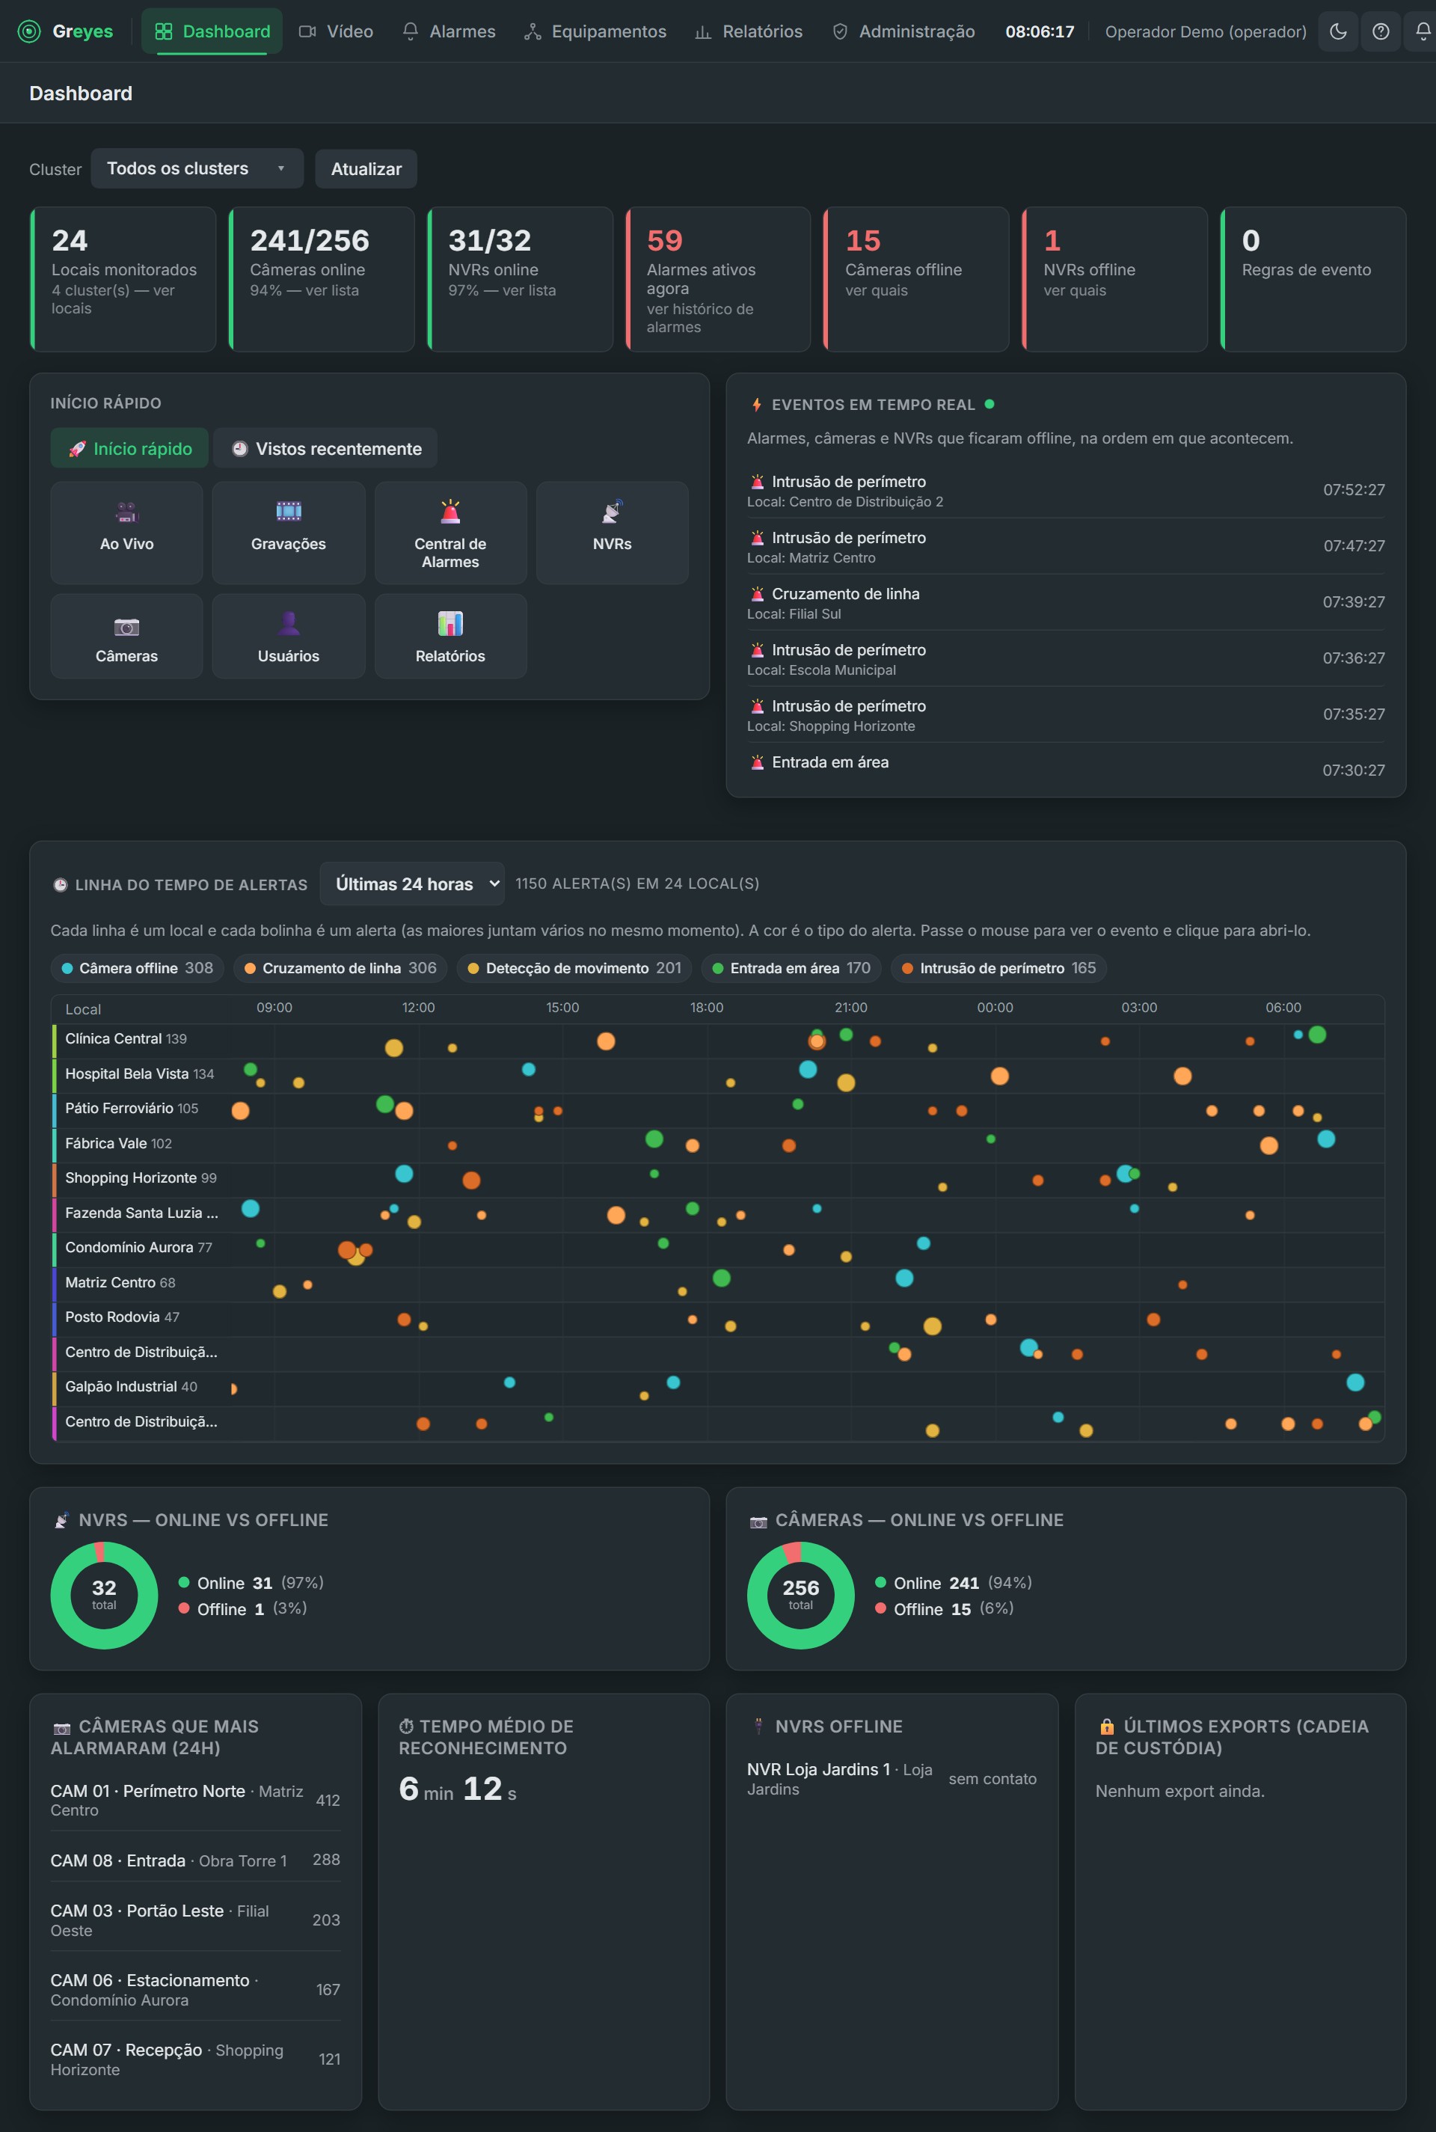Open the notifications bell icon
The image size is (1436, 2132).
click(x=1423, y=31)
